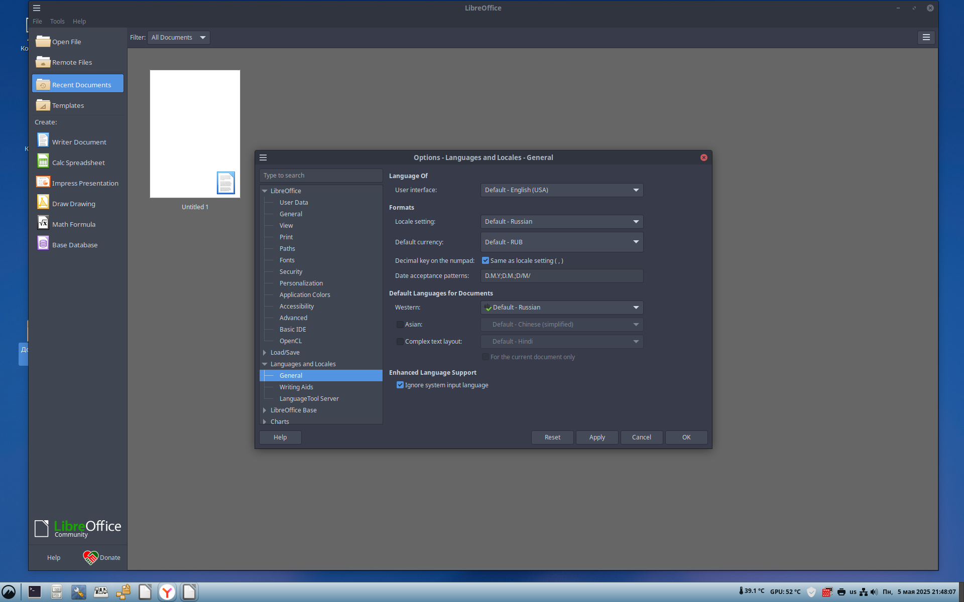Click the Apply button
This screenshot has height=602, width=964.
(x=596, y=437)
